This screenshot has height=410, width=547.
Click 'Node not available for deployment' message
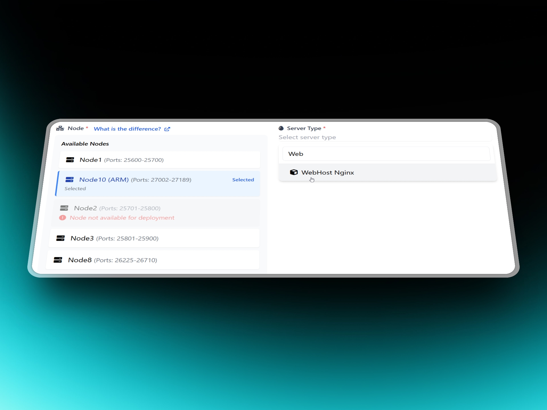point(122,218)
